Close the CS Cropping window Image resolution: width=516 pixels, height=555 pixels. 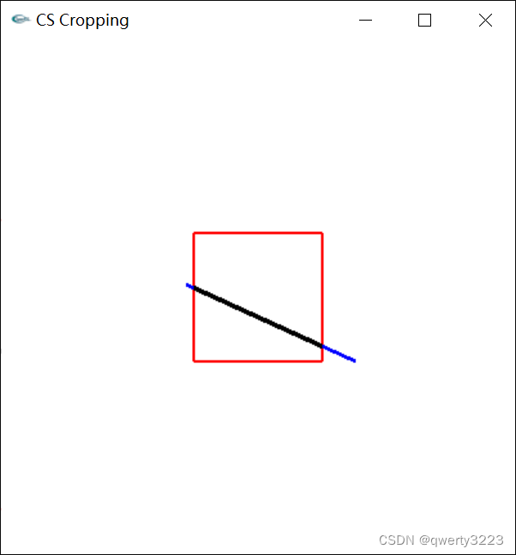pos(485,21)
